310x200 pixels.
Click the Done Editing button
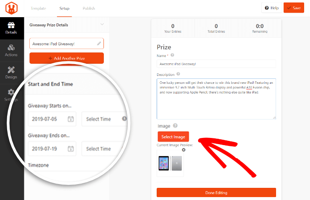tap(216, 192)
